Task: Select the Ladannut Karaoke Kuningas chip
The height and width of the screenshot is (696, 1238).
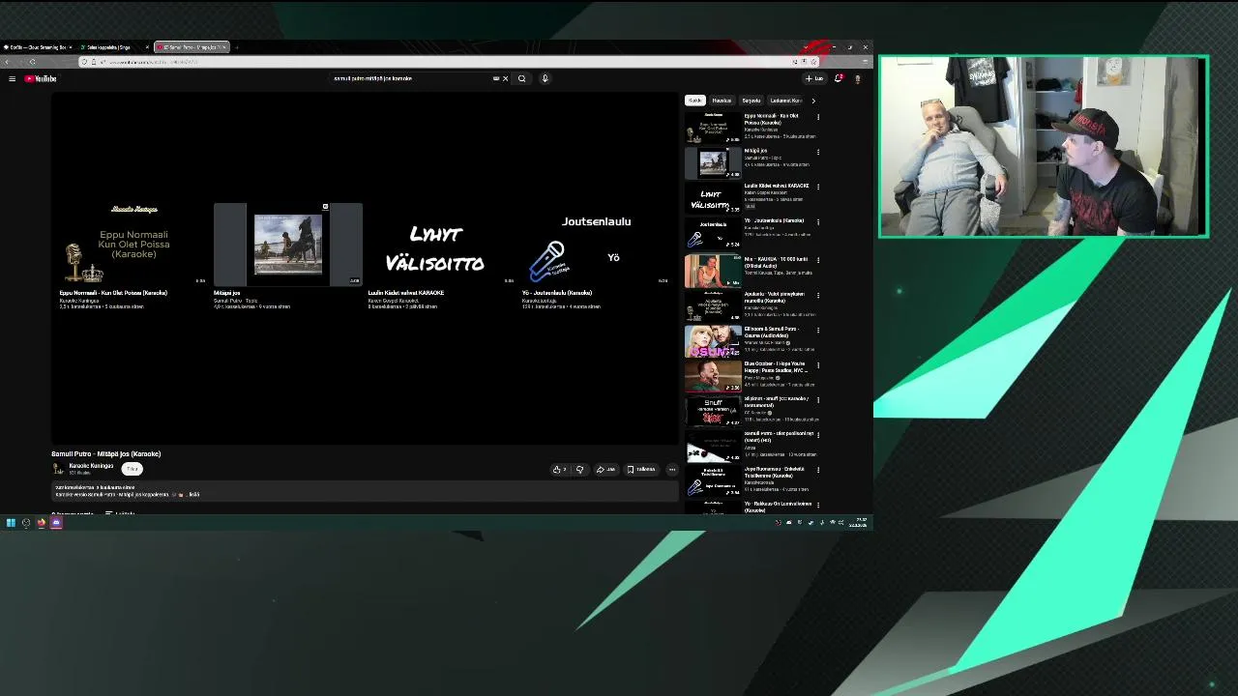Action: tap(785, 101)
